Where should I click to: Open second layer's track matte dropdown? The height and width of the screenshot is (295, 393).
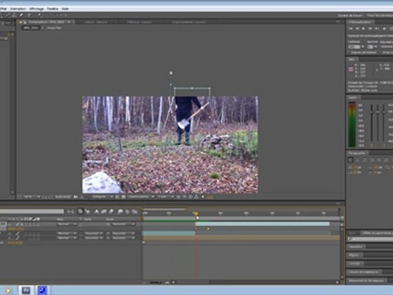93,233
